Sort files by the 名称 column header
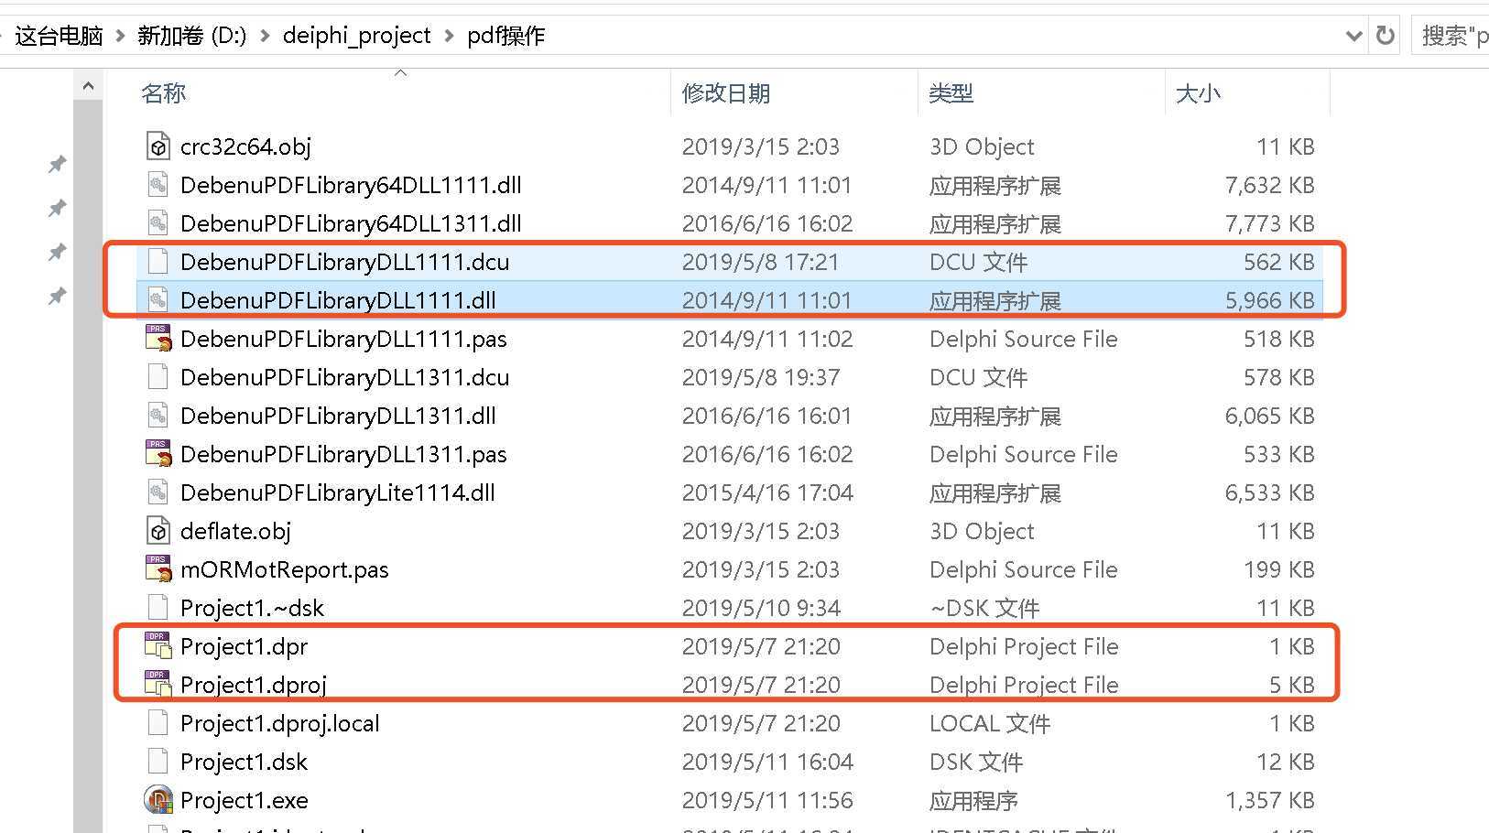This screenshot has width=1489, height=833. (164, 93)
